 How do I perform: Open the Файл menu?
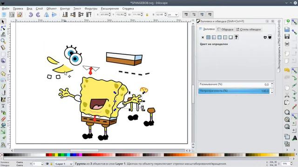point(6,8)
